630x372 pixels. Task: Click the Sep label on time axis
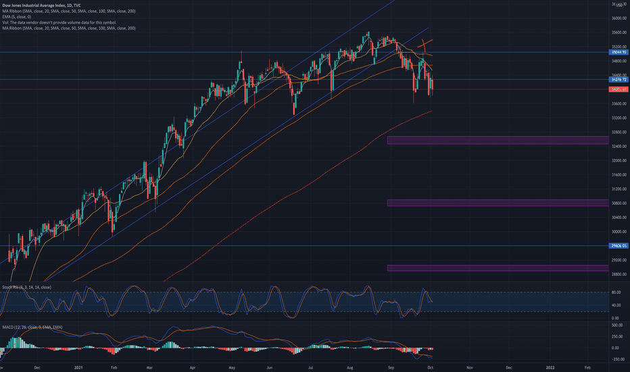pos(391,367)
